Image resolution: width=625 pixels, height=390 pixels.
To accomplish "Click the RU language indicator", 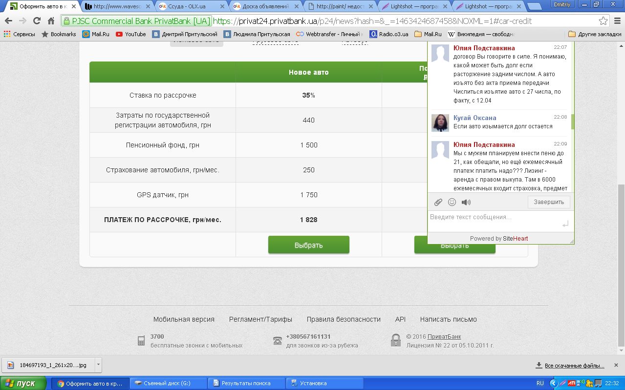I will pyautogui.click(x=540, y=383).
